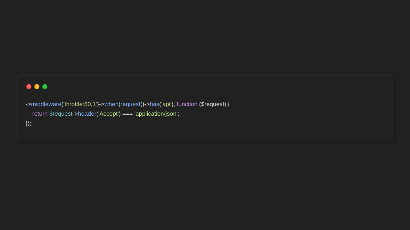Click the 'header' method name
Screen dimensions: 410x230
pyautogui.click(x=87, y=114)
